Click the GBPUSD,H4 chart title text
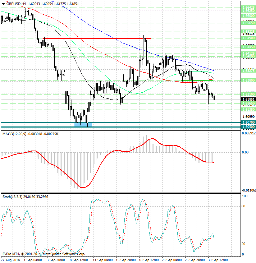 click(x=16, y=4)
